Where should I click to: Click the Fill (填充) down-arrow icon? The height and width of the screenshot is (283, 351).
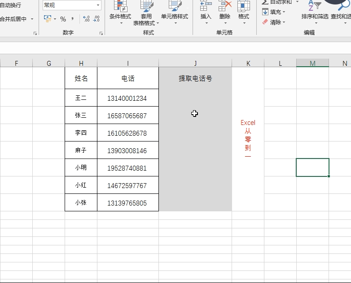point(265,12)
